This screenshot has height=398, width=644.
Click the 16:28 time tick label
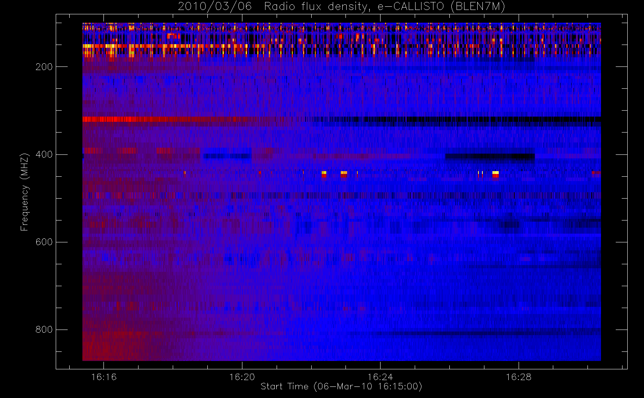click(519, 377)
